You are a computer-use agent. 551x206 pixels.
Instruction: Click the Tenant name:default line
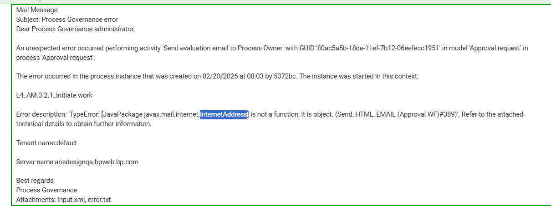click(x=46, y=142)
